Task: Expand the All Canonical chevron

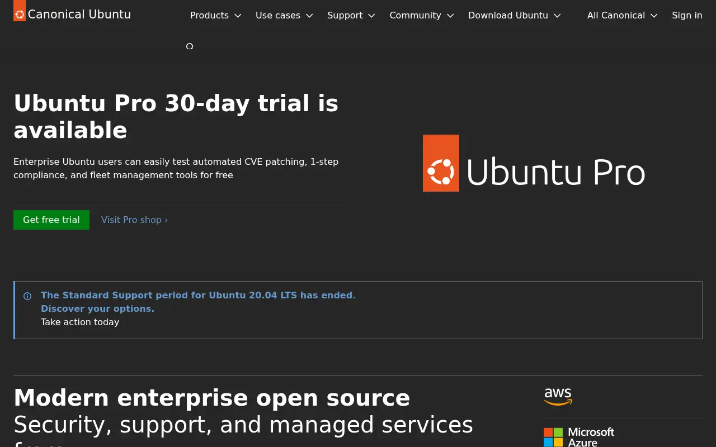Action: [x=654, y=16]
